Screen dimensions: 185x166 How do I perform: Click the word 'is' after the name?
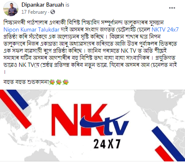[x=67, y=5]
